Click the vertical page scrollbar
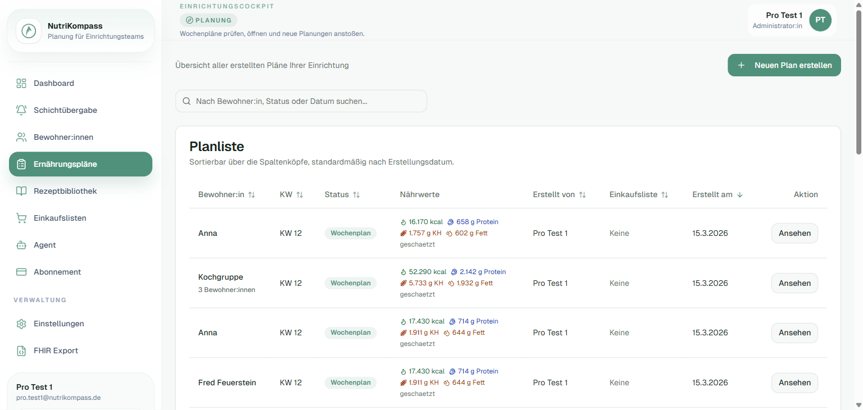This screenshot has height=410, width=863. tap(858, 84)
